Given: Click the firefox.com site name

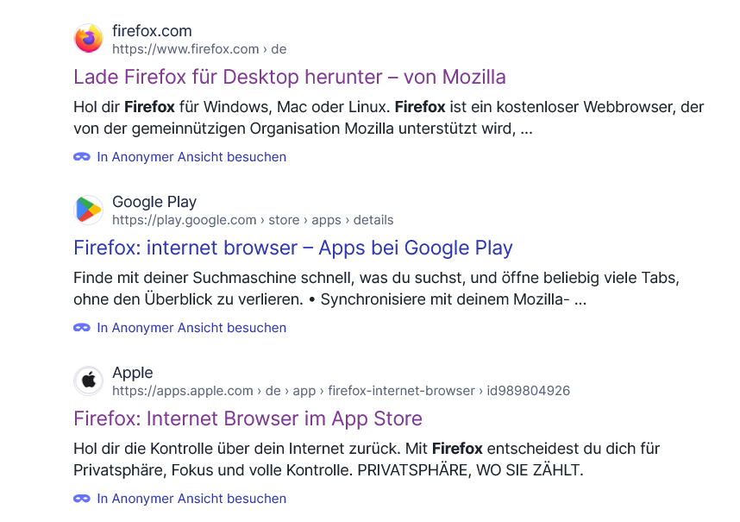Looking at the screenshot, I should coord(152,31).
